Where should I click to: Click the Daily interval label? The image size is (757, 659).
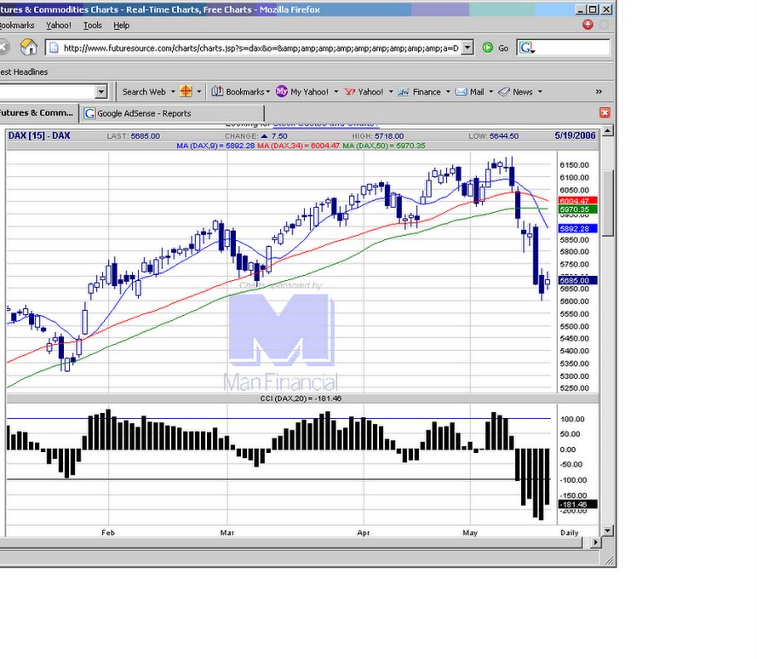tap(569, 532)
